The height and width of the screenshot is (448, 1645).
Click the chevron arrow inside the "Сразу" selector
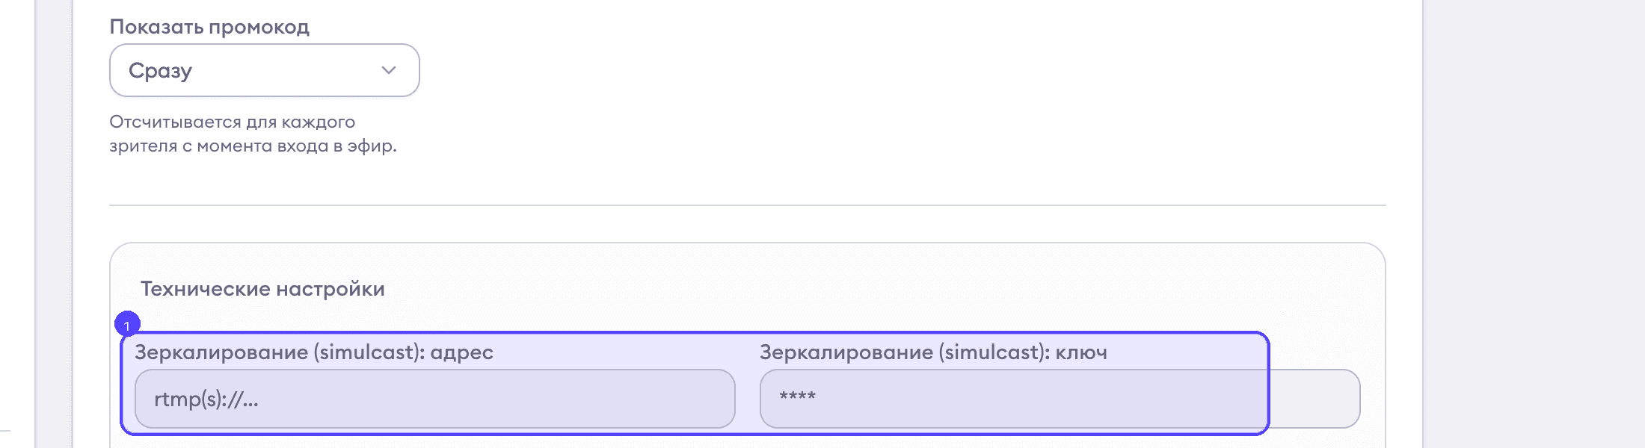387,70
